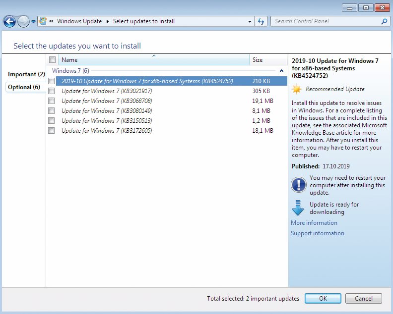
Task: Check the KB3150513 update checkbox
Action: tap(52, 120)
